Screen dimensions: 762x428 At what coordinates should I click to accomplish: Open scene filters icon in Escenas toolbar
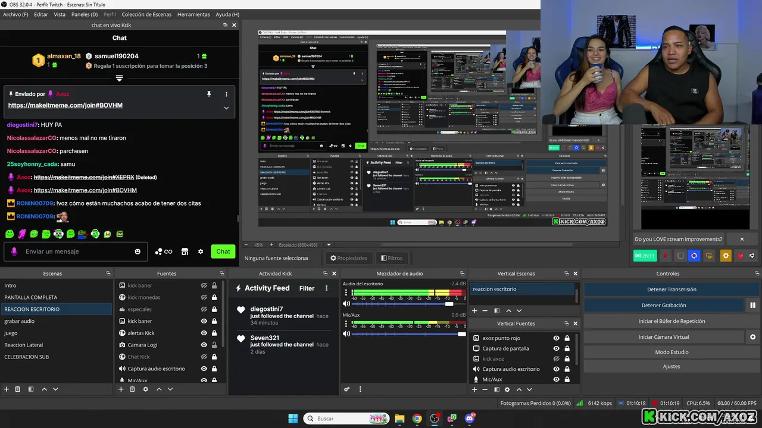[30, 389]
